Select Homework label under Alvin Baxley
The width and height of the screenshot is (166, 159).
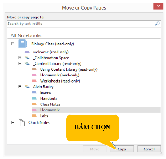(50, 110)
